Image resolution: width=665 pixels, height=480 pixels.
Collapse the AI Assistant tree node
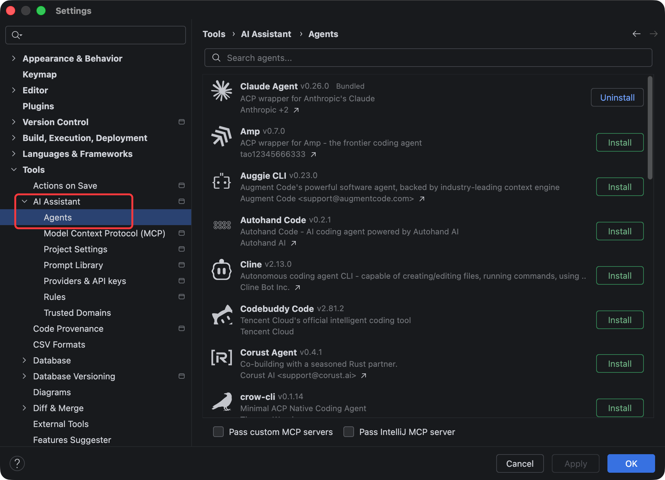24,201
